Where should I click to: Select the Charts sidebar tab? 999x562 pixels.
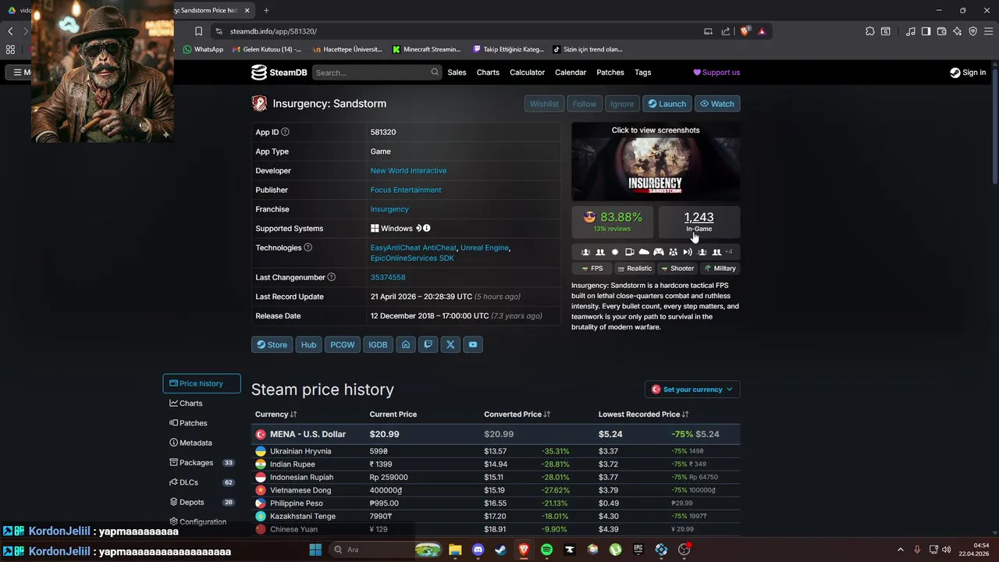(x=201, y=404)
